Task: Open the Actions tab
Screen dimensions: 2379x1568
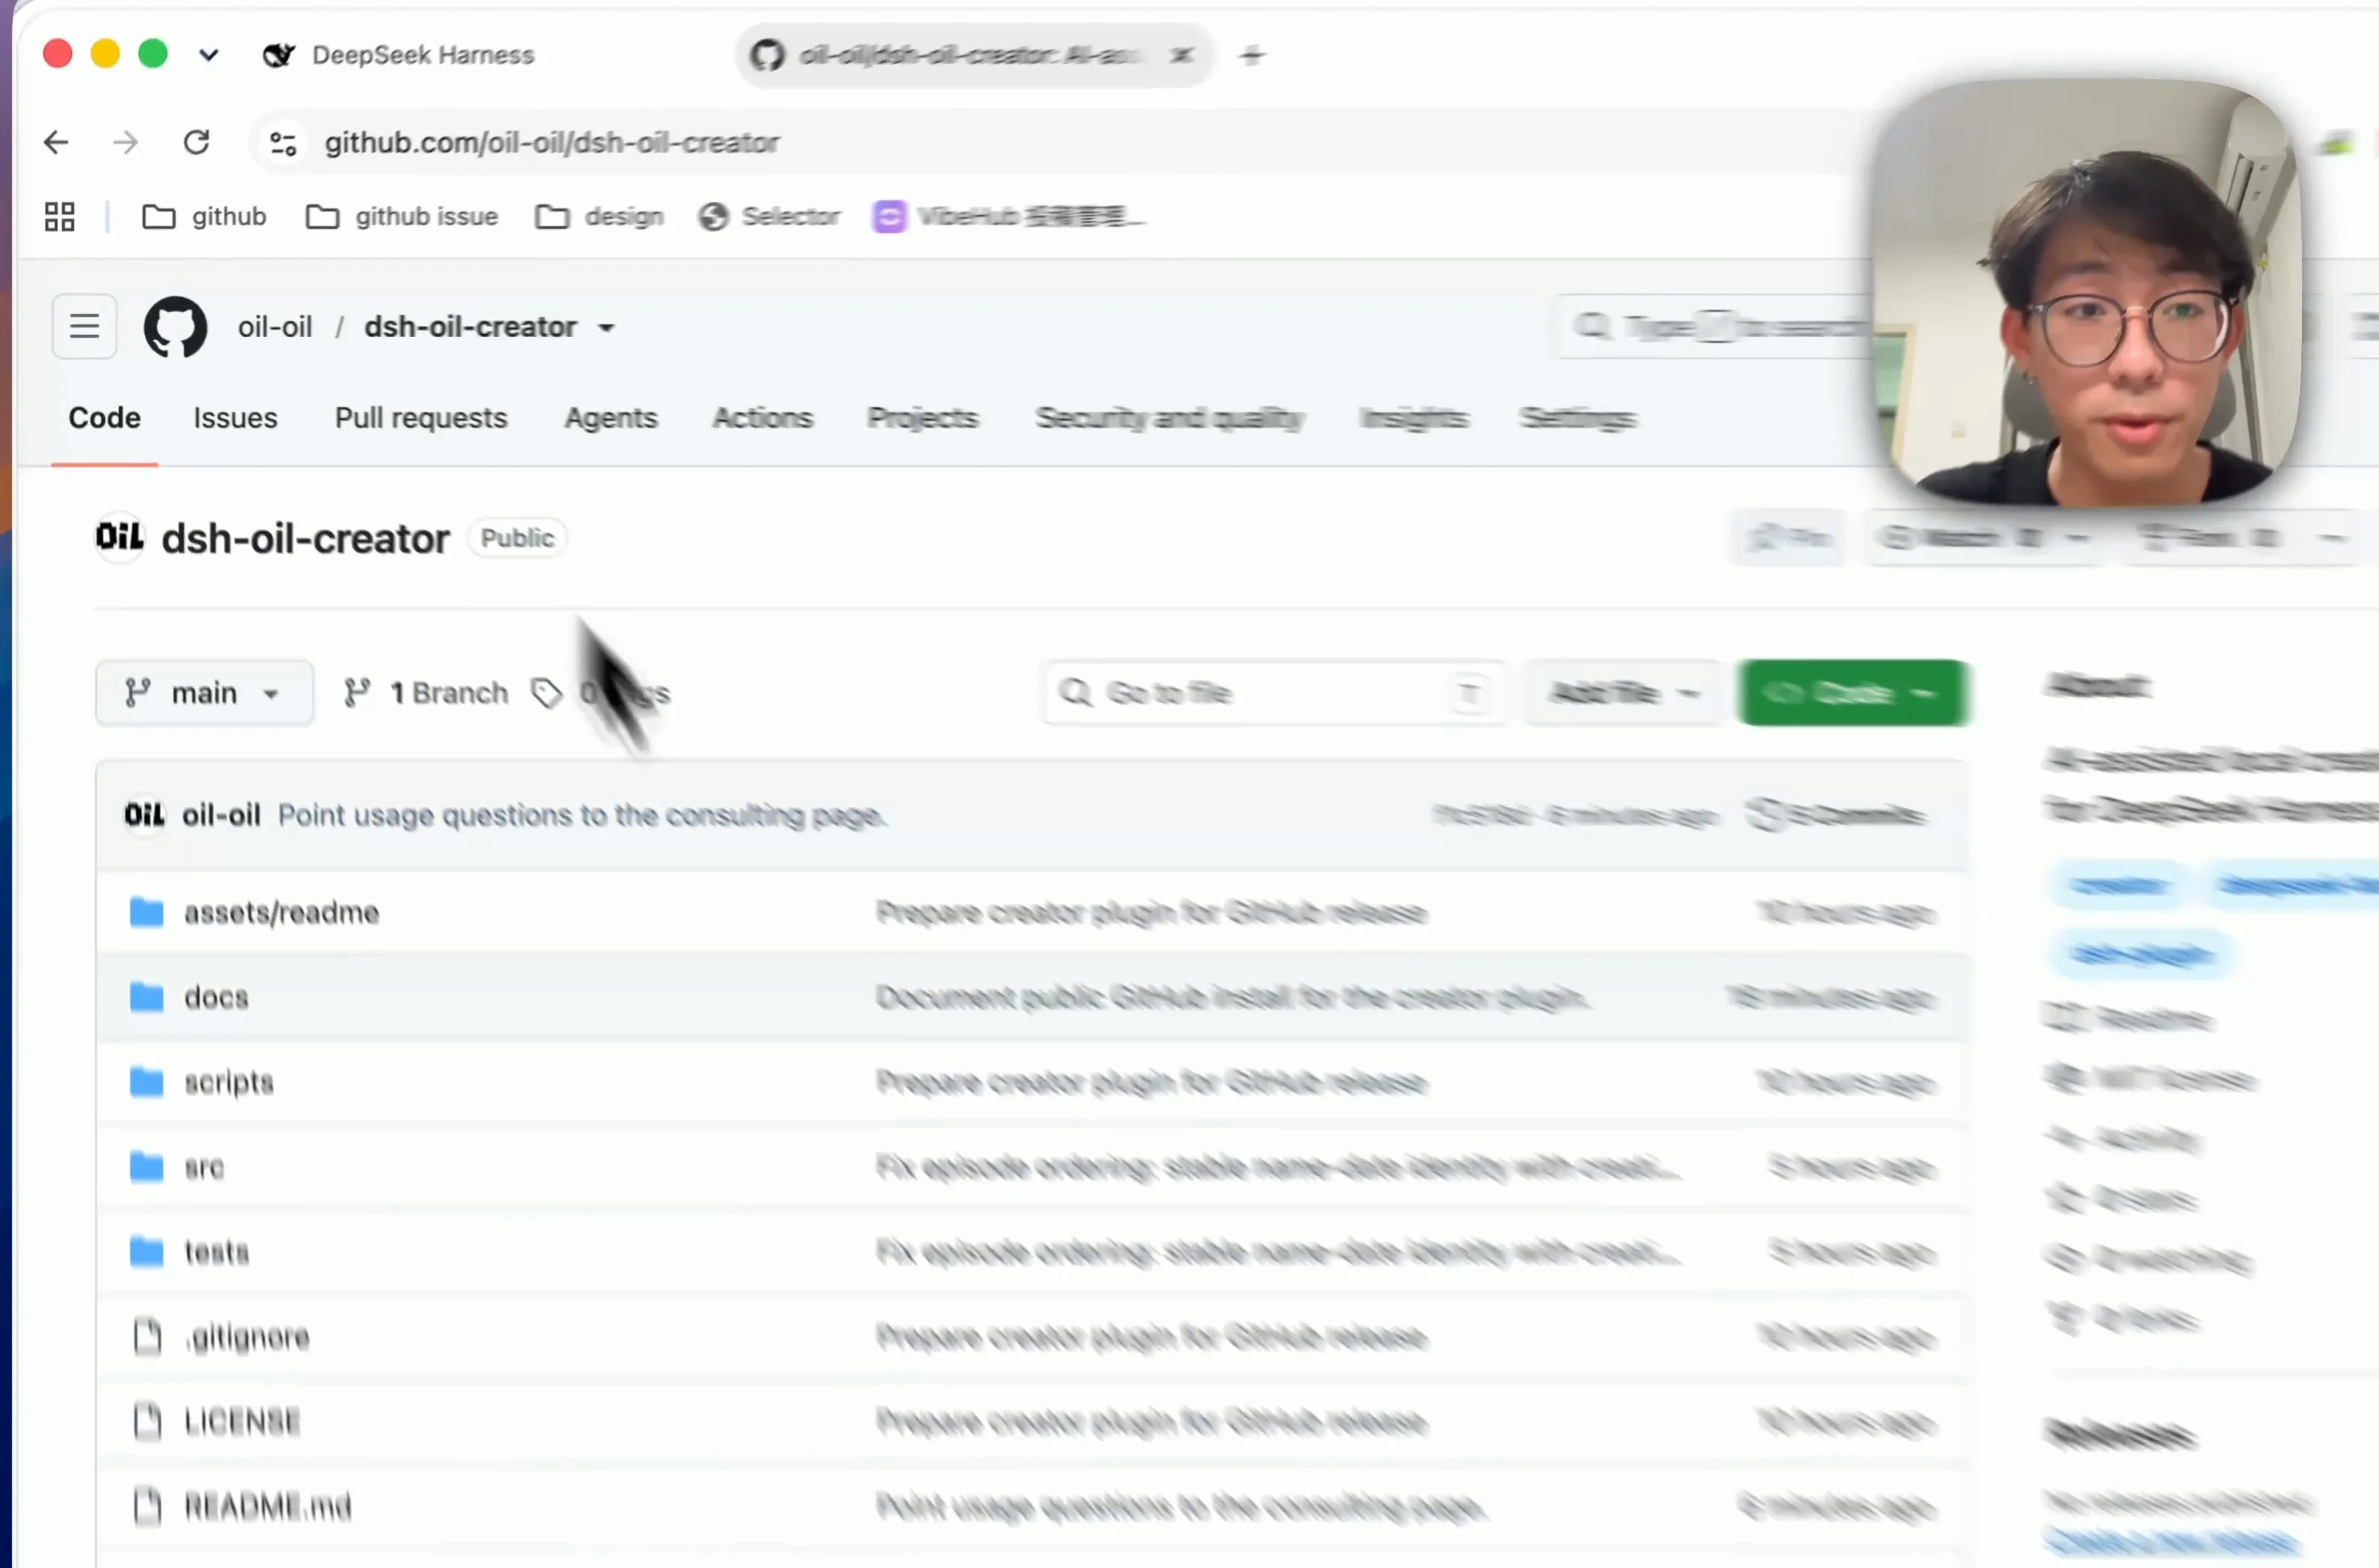Action: pyautogui.click(x=762, y=418)
